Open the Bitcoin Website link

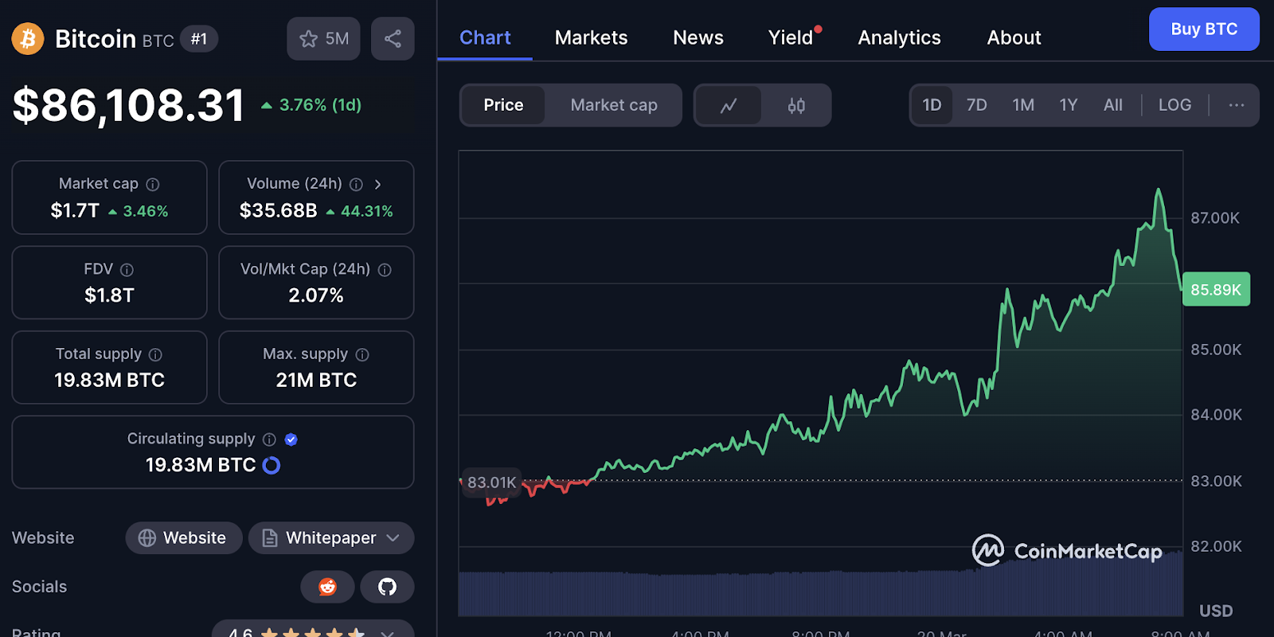tap(184, 538)
